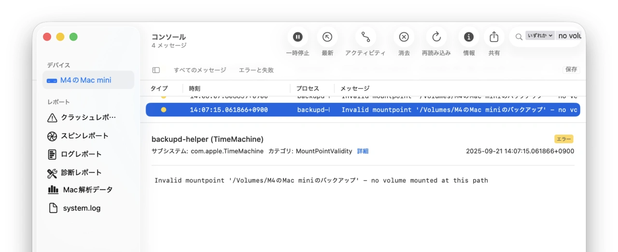Sort by the タイプ column header
The image size is (618, 252).
tap(159, 88)
